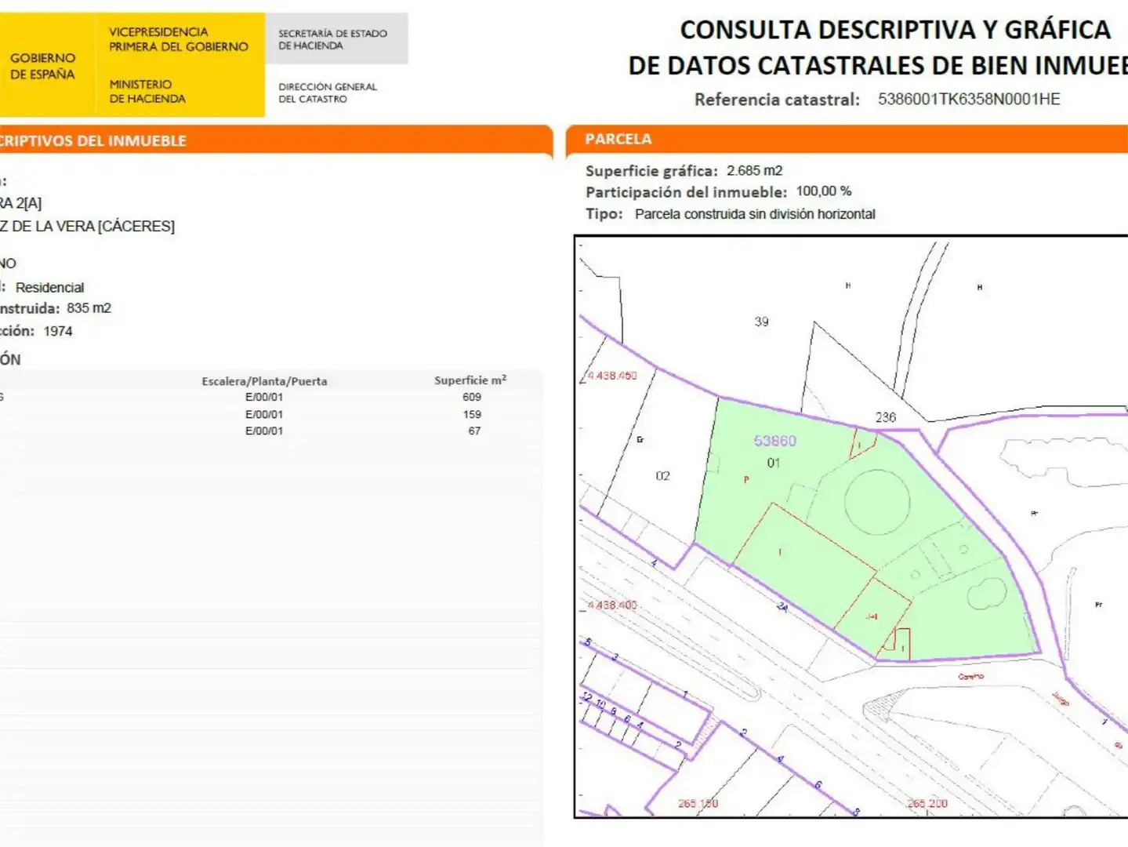
Task: Click 'Secretaría de Estado de Hacienda' text
Action: pyautogui.click(x=332, y=39)
